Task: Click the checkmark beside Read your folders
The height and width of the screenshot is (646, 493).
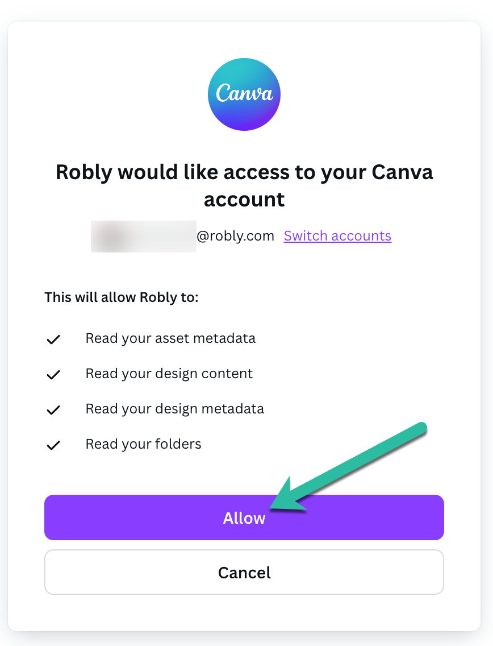Action: coord(53,445)
